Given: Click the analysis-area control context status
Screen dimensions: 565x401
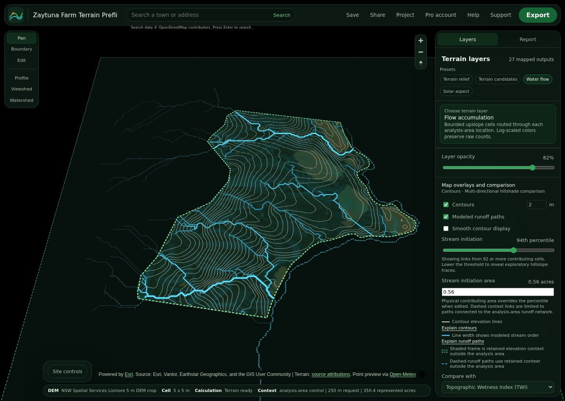Looking at the screenshot, I should pyautogui.click(x=347, y=391).
